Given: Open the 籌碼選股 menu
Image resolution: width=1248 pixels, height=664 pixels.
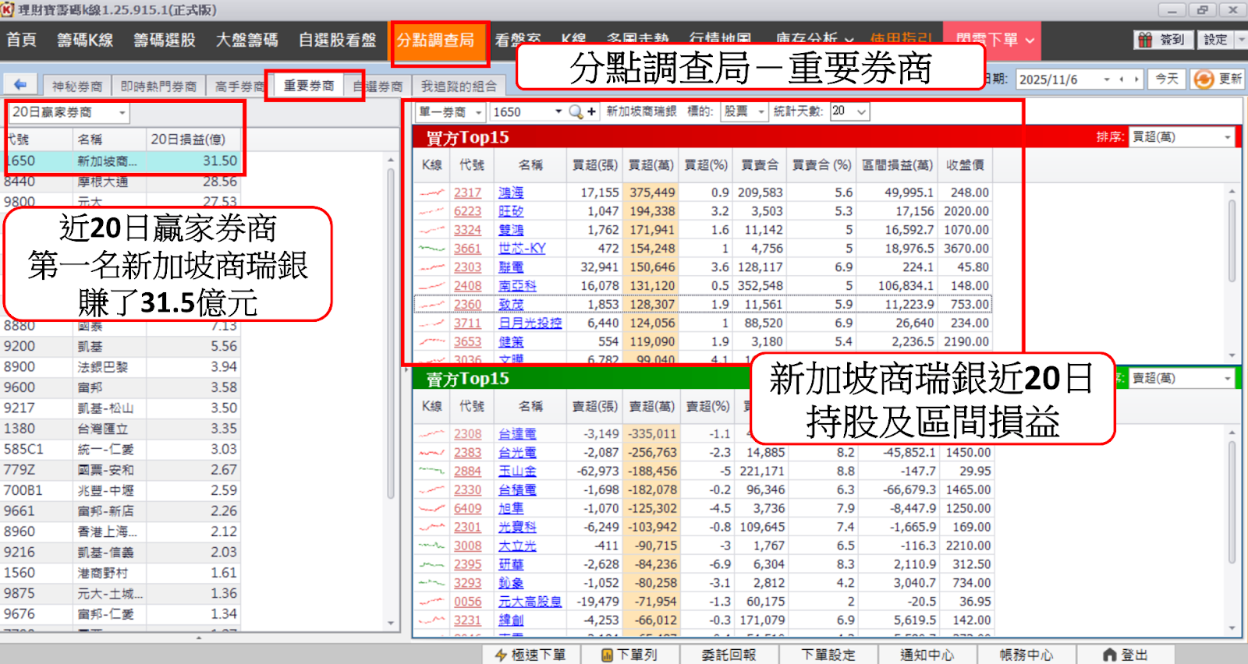Looking at the screenshot, I should 165,40.
